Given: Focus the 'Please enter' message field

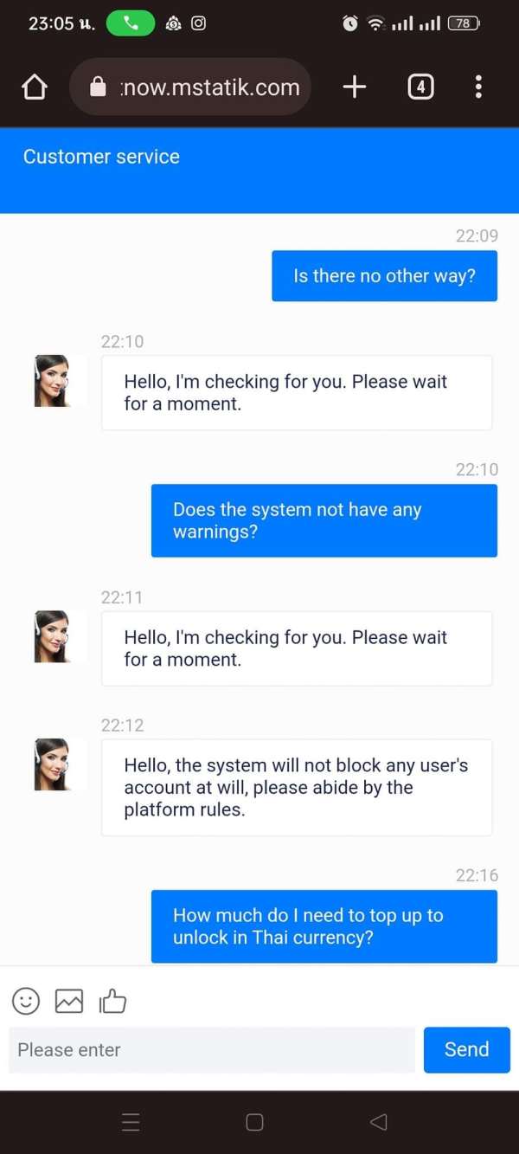Looking at the screenshot, I should click(x=212, y=1050).
